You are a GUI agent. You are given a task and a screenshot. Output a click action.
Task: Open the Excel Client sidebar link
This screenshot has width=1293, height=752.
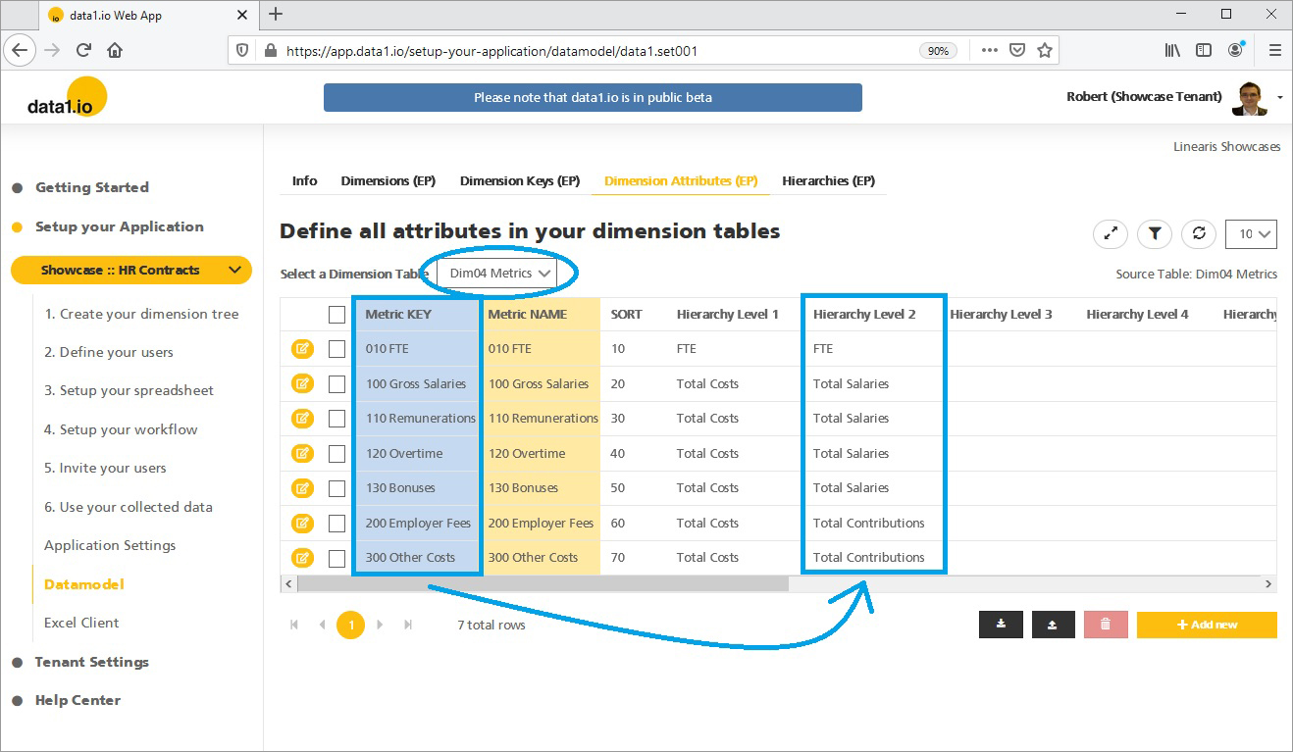(x=81, y=623)
